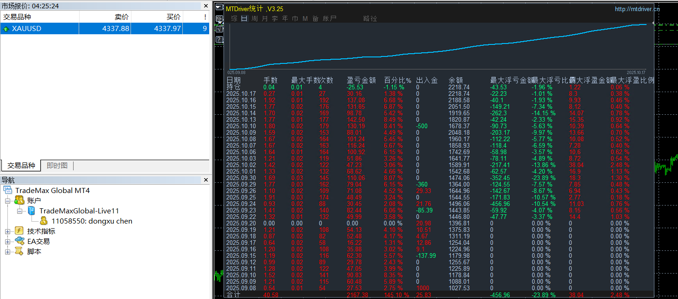The width and height of the screenshot is (678, 299).
Task: Click the 合计 total row label
Action: point(233,295)
